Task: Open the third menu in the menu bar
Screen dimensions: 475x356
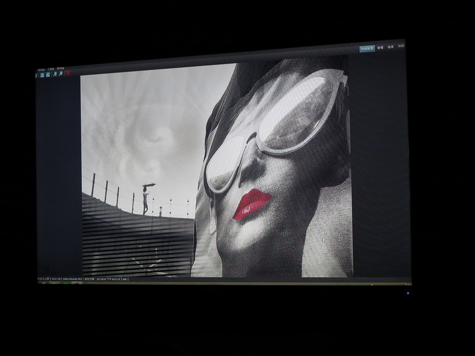Action: [61, 68]
